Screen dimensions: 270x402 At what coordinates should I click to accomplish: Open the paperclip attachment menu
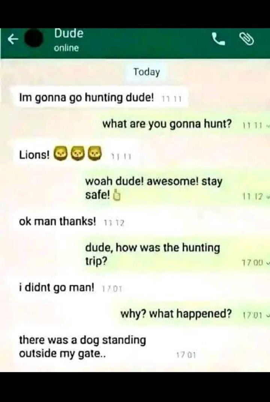tap(247, 39)
